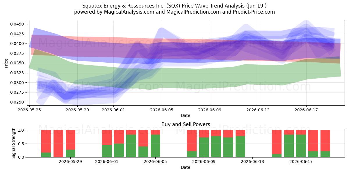Click the all-red sell bar for 2026-05-28
The width and height of the screenshot is (349, 174).
point(58,144)
